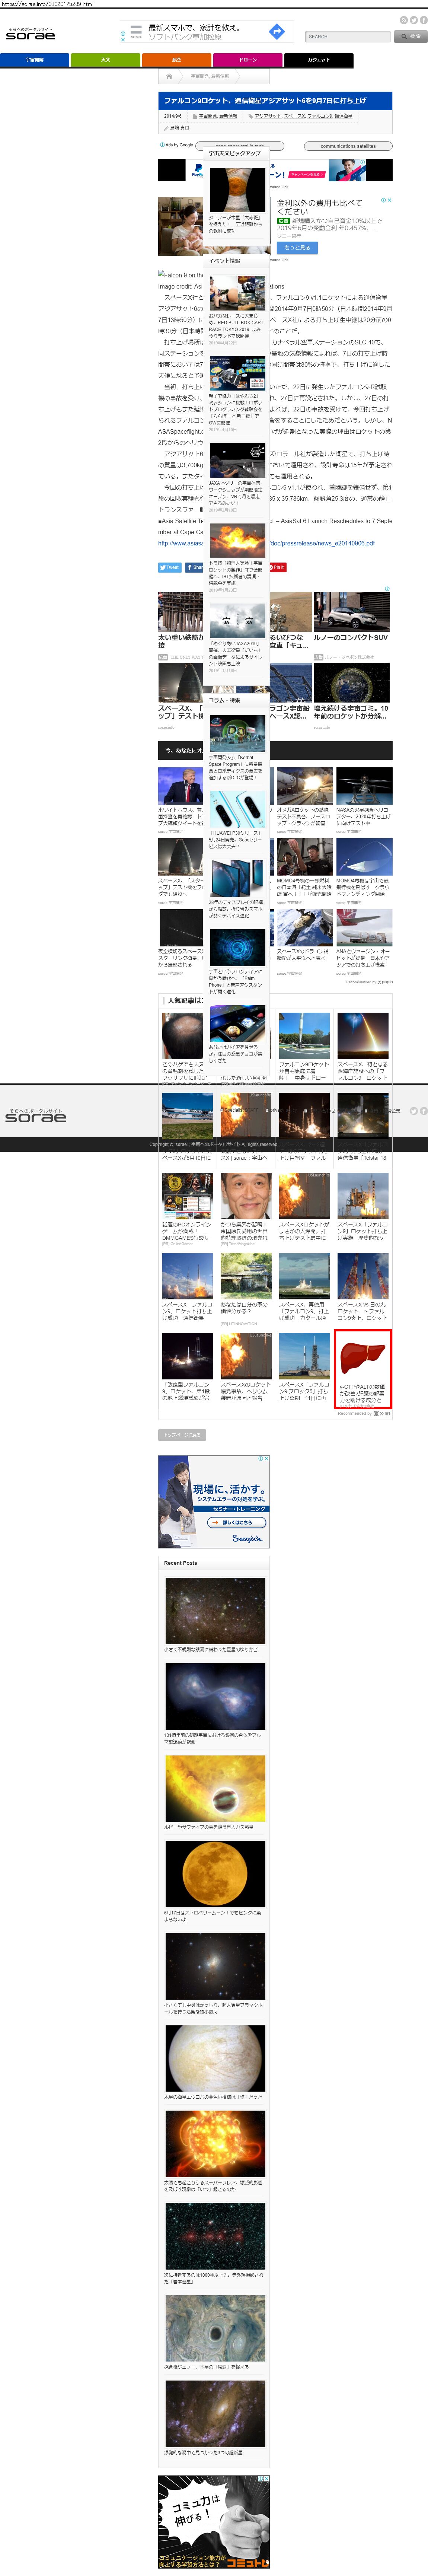The height and width of the screenshot is (2576, 428).
Task: Open the full moon Recent Posts thumbnail
Action: tap(215, 1874)
